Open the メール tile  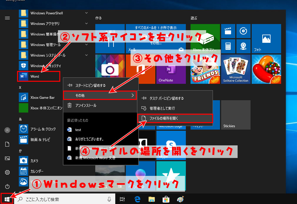[x=156, y=38]
